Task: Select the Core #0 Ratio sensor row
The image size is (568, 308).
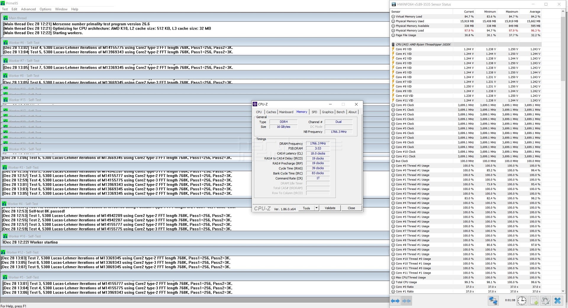Action: click(x=466, y=287)
